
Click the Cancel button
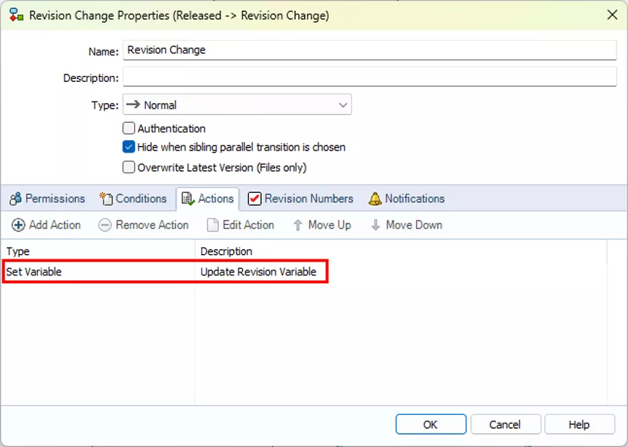[x=505, y=424]
